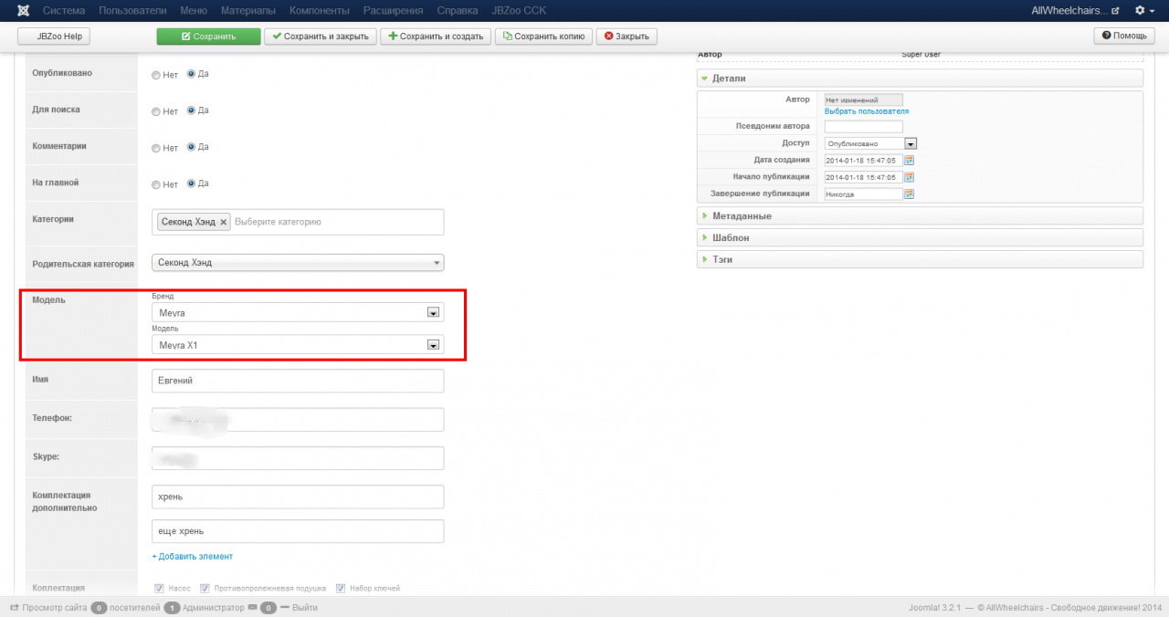The height and width of the screenshot is (617, 1169).
Task: Set Опубликовано to Нет
Action: tap(156, 75)
